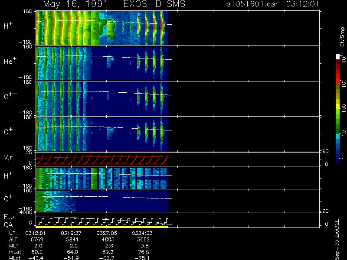Screen dimensions: 347x260
Task: Click the MLat value -75.1
Action: click(x=142, y=258)
